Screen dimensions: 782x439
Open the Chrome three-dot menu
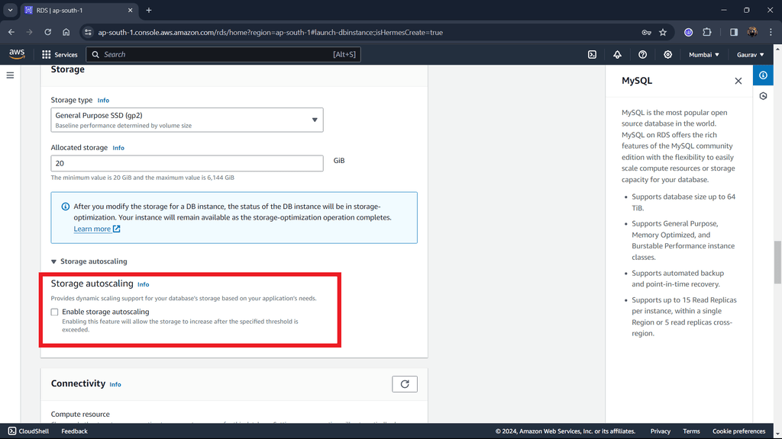[x=771, y=32]
